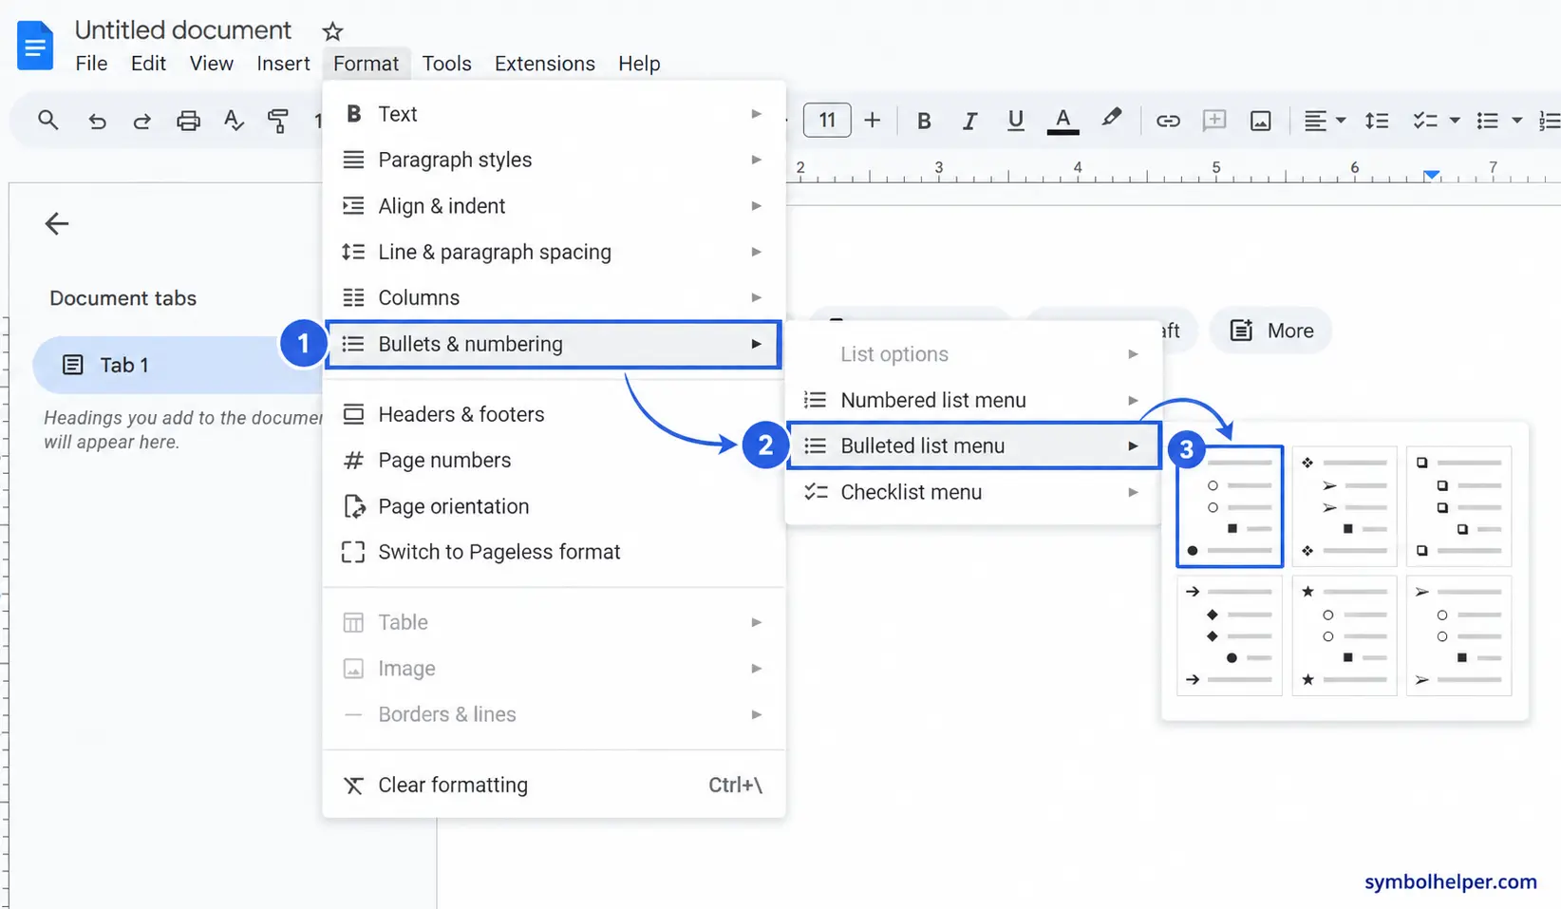Pick the checkbox square bullet style
This screenshot has width=1561, height=909.
point(1459,506)
